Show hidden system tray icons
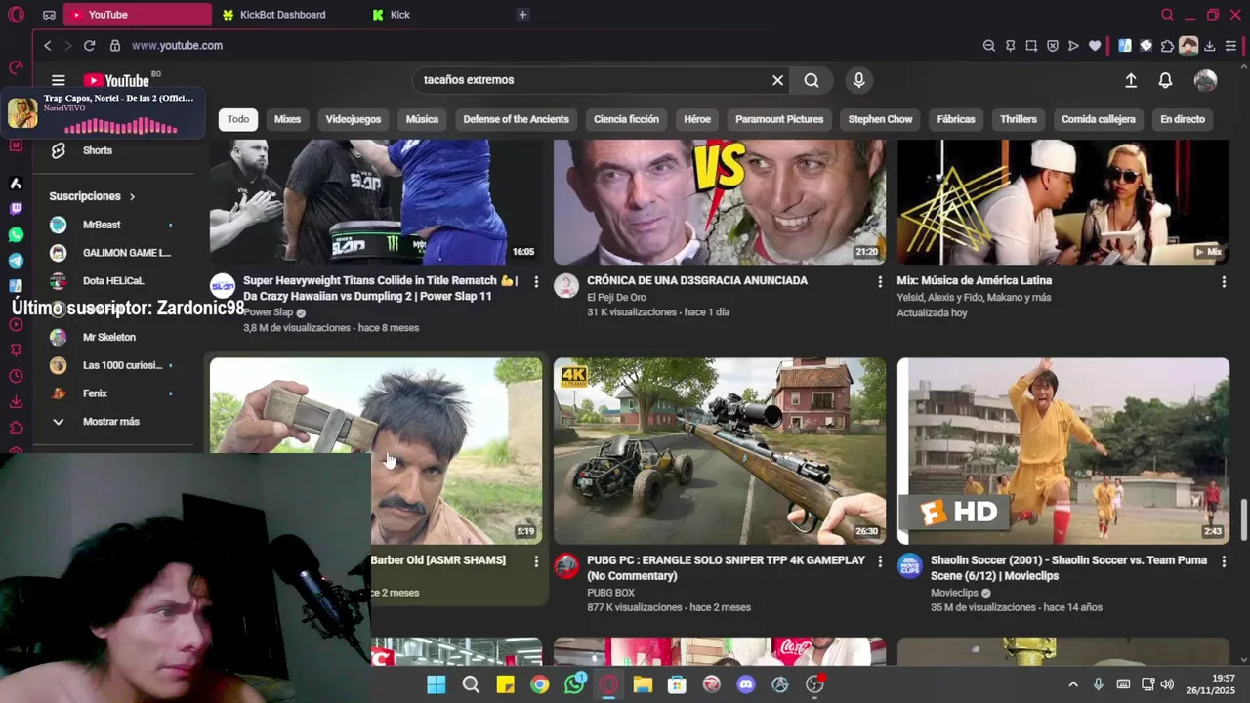Image resolution: width=1250 pixels, height=703 pixels. [x=1073, y=684]
